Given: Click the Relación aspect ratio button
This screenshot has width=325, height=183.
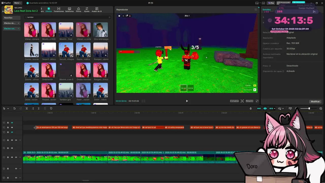Looking at the screenshot, I should coord(249,101).
